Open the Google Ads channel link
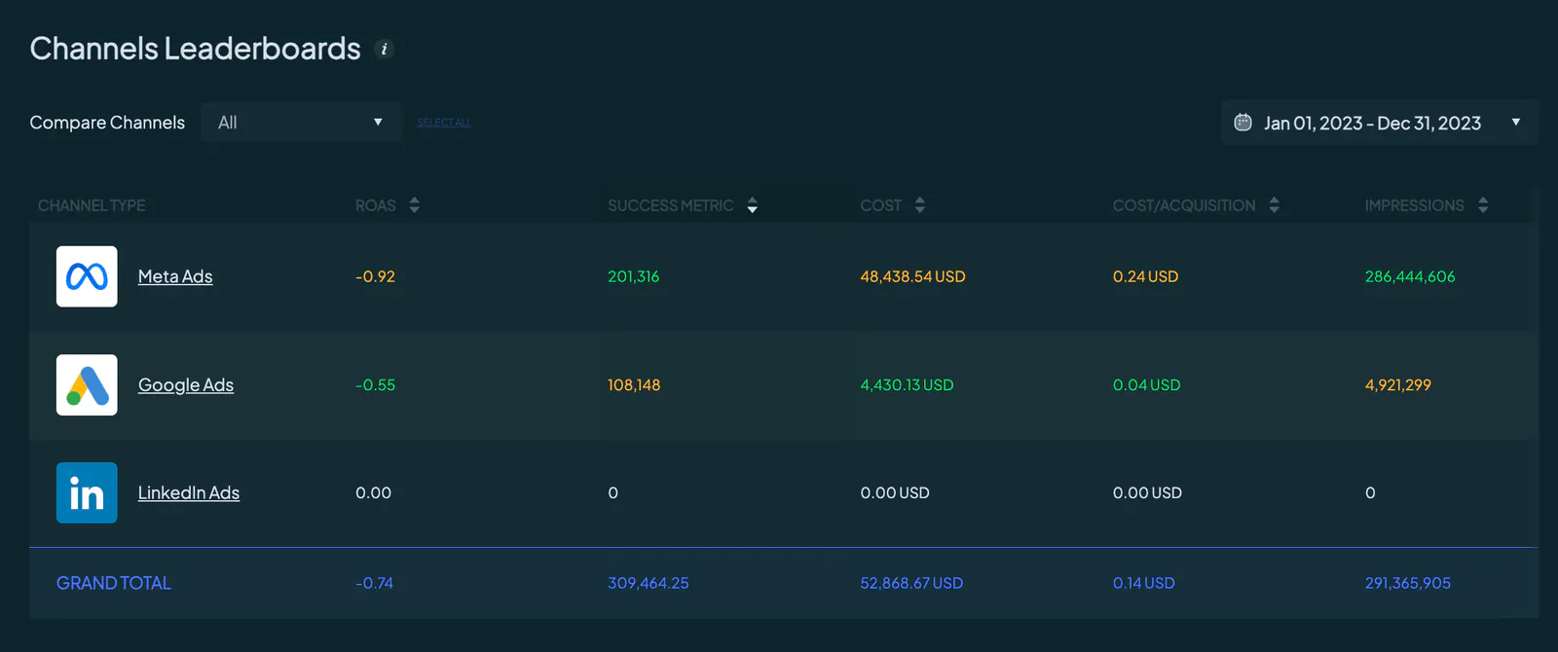The image size is (1558, 652). pos(186,385)
